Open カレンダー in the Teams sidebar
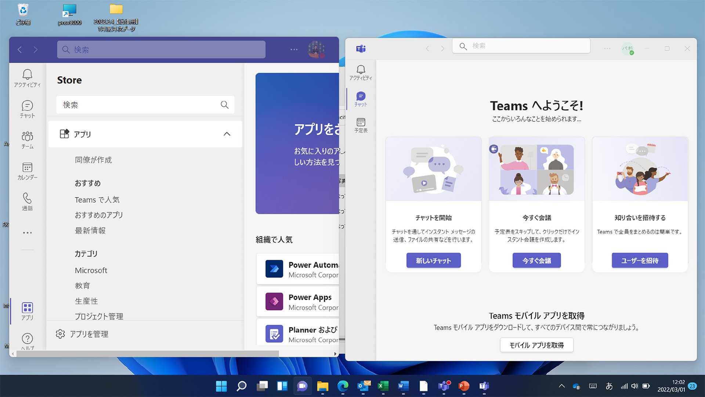 (x=27, y=171)
